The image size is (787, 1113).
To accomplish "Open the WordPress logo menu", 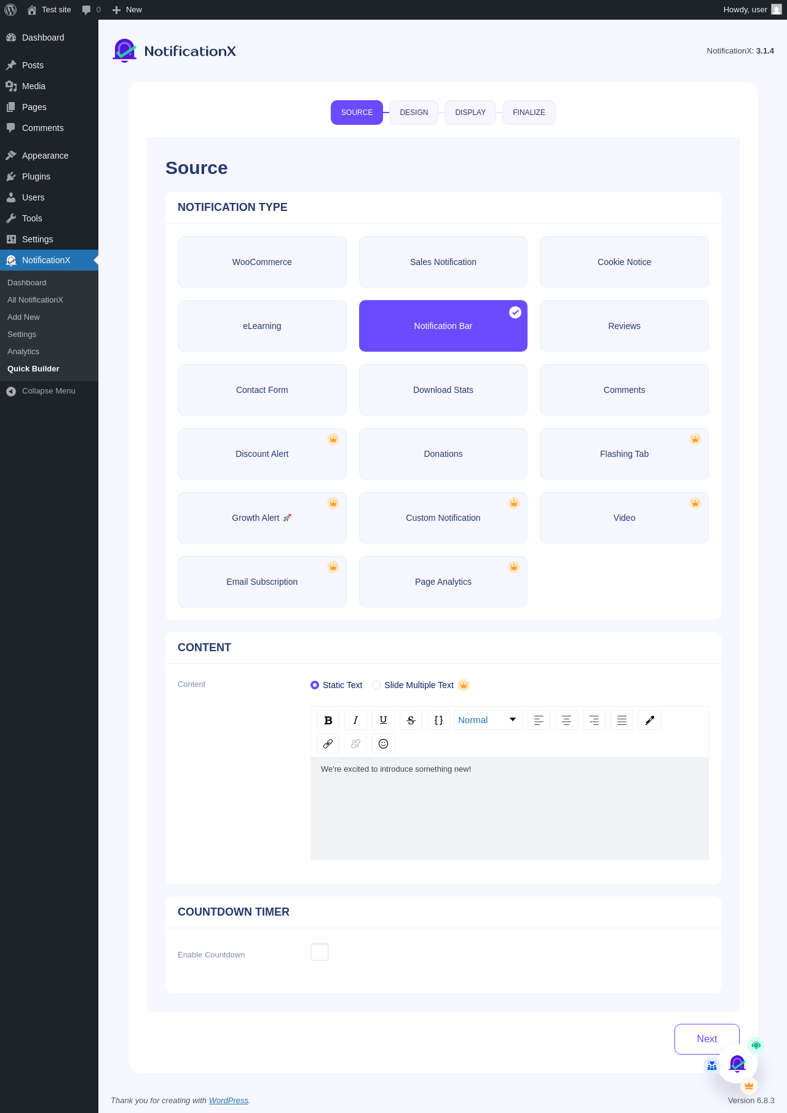I will pos(10,10).
